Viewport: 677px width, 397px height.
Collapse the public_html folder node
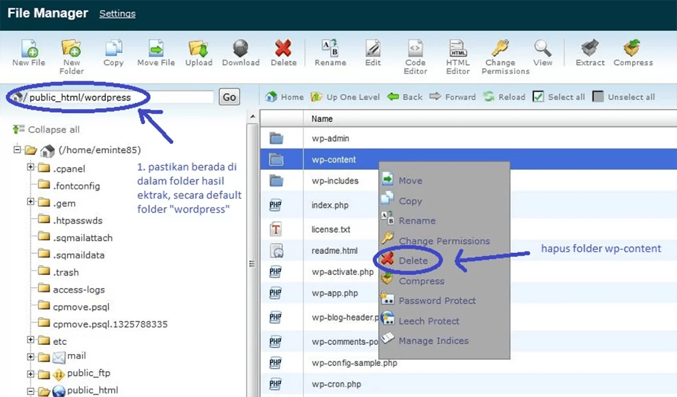[x=30, y=391]
